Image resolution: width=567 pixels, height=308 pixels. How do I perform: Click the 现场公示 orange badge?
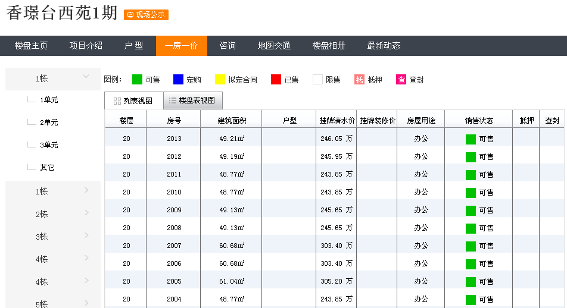(x=146, y=15)
